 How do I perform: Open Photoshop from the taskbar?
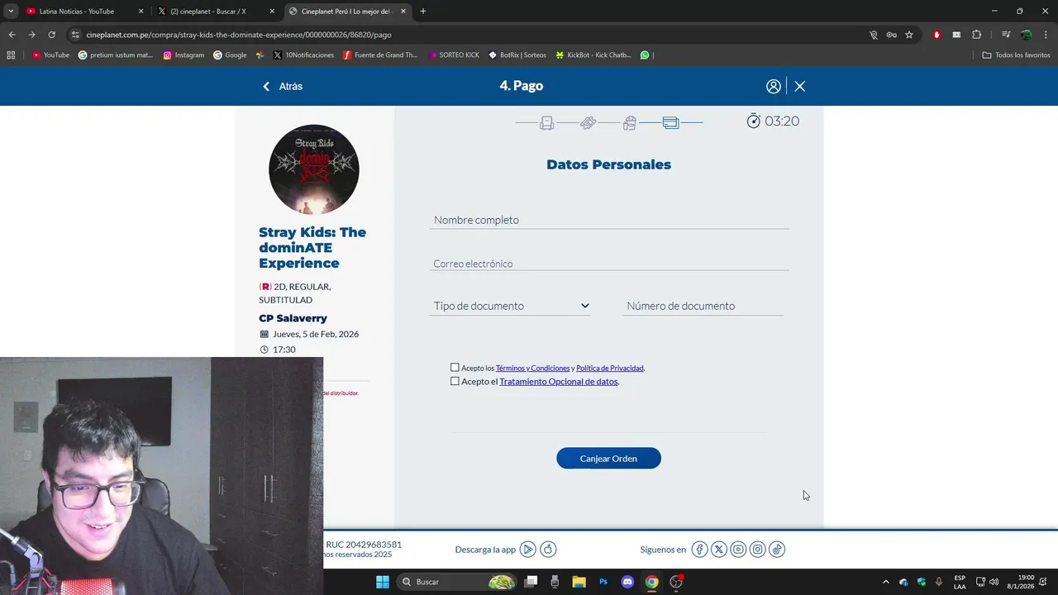(x=603, y=582)
